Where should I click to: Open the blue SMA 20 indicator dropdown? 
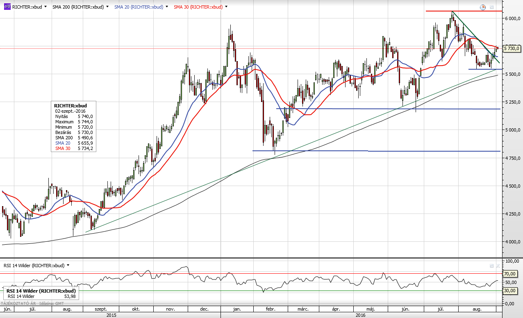coord(167,7)
